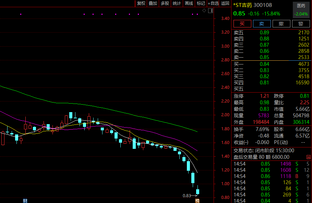This screenshot has width=312, height=203.
Task: Add stock with +自选
Action: 213,3
